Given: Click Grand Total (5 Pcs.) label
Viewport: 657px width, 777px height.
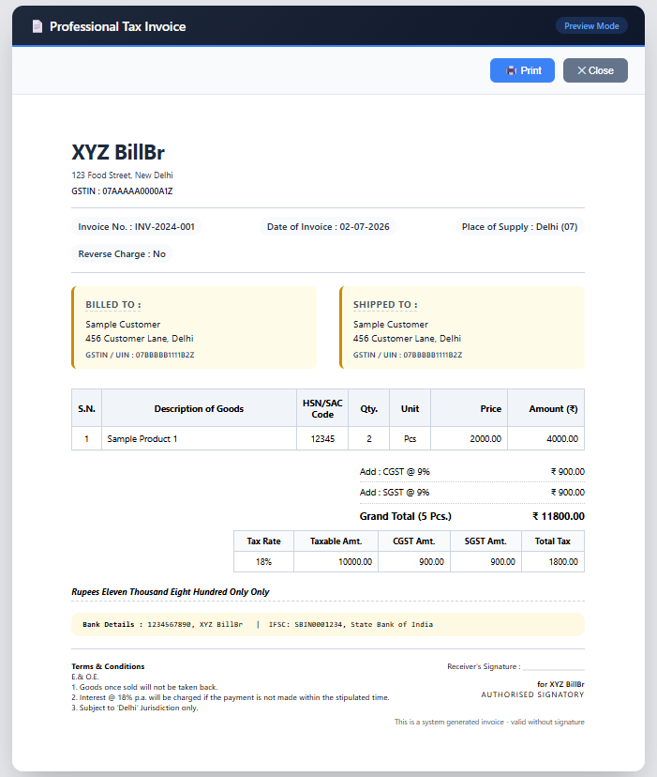Looking at the screenshot, I should point(406,516).
